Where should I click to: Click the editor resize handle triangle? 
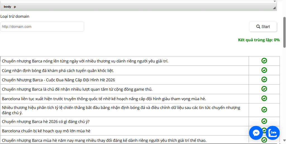(274, 8)
